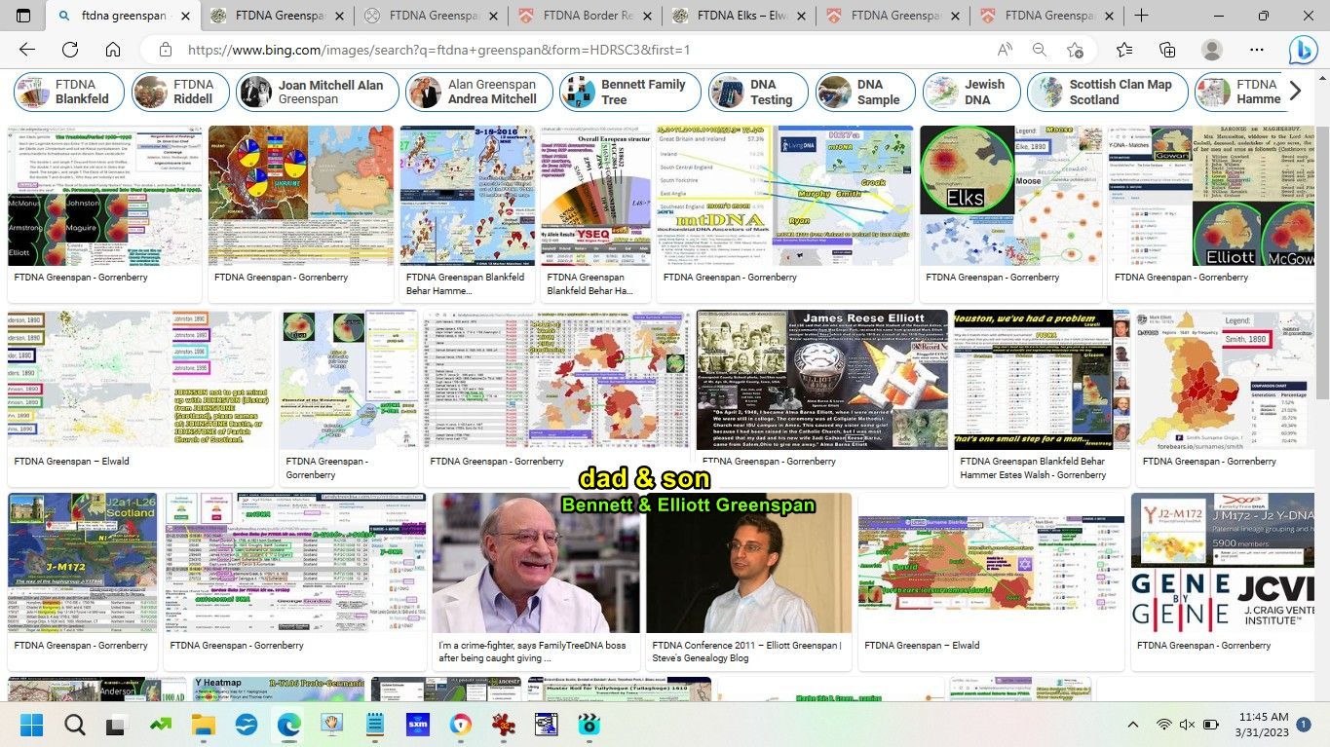This screenshot has width=1330, height=747.
Task: Select Jewish DNA related search
Action: click(x=971, y=93)
